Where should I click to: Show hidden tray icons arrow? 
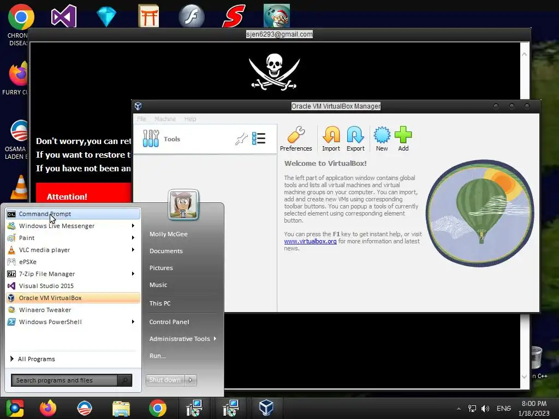459,409
